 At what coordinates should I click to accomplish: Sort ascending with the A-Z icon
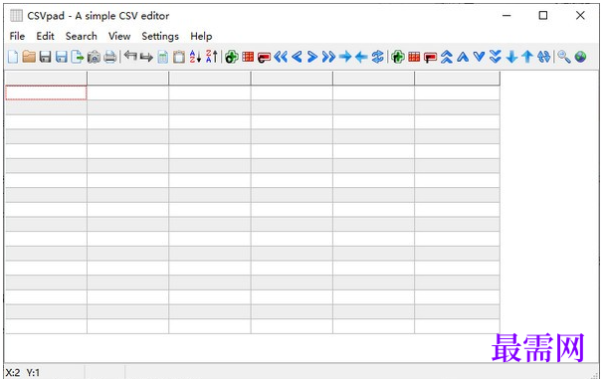click(x=195, y=57)
